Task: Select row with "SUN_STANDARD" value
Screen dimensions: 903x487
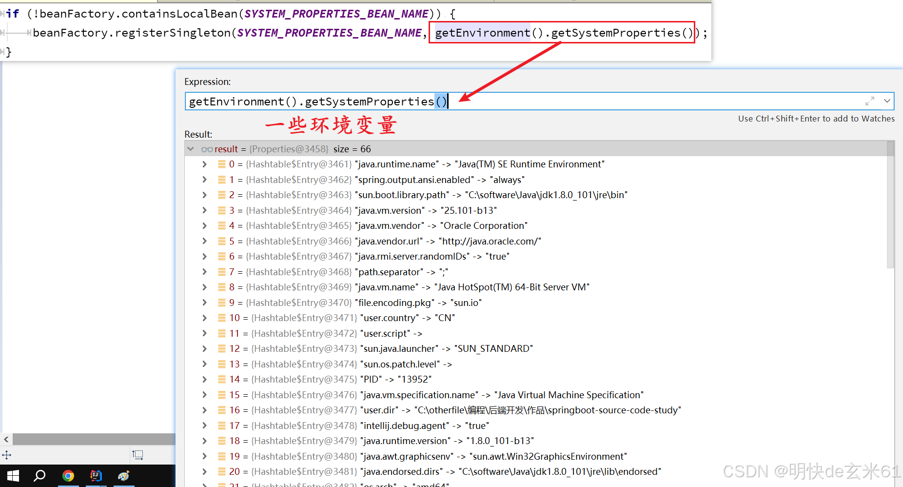Action: pos(535,349)
